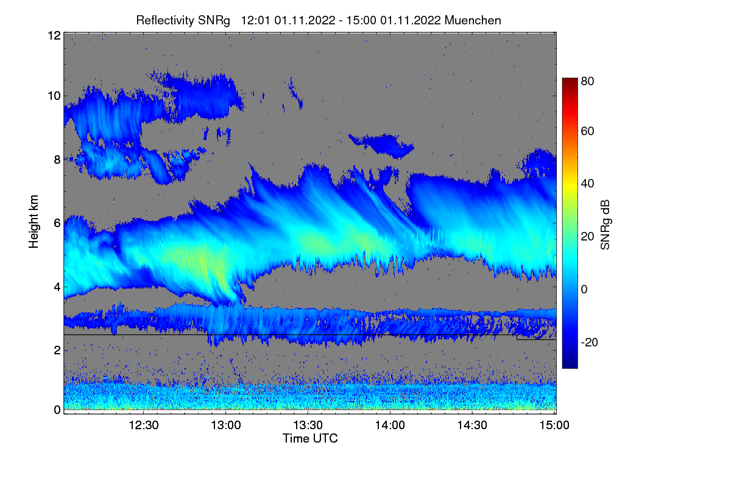Image resolution: width=731 pixels, height=487 pixels.
Task: Click the height axis label 2
Action: click(x=57, y=350)
